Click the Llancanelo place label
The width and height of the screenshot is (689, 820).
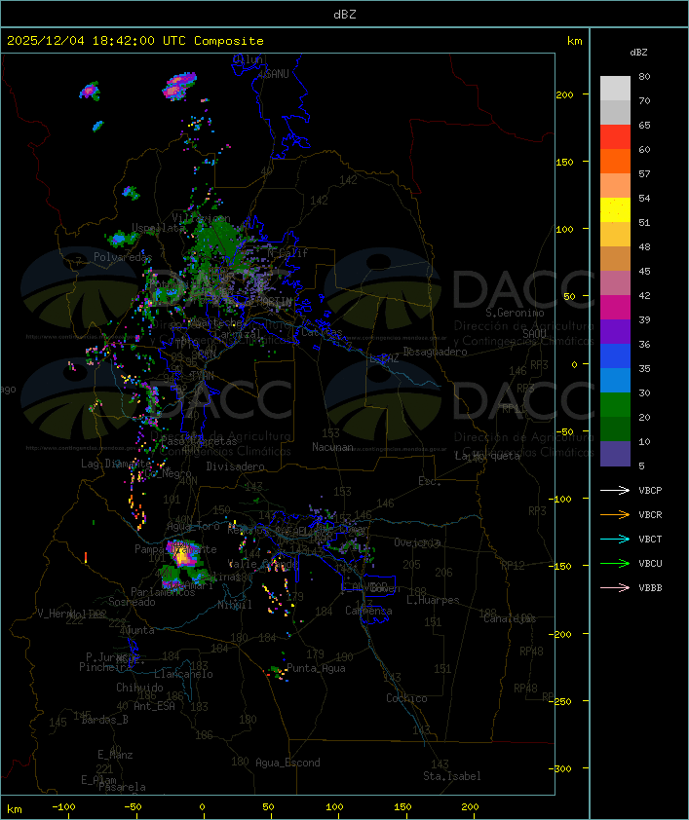(183, 674)
